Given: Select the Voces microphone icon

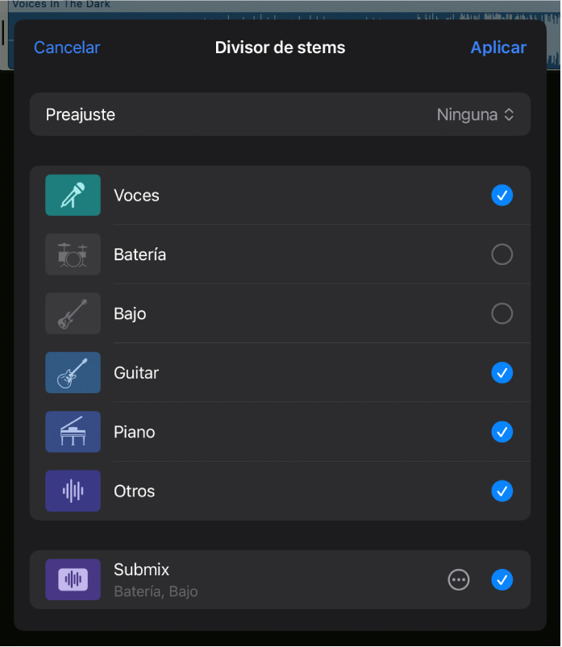Looking at the screenshot, I should (71, 195).
